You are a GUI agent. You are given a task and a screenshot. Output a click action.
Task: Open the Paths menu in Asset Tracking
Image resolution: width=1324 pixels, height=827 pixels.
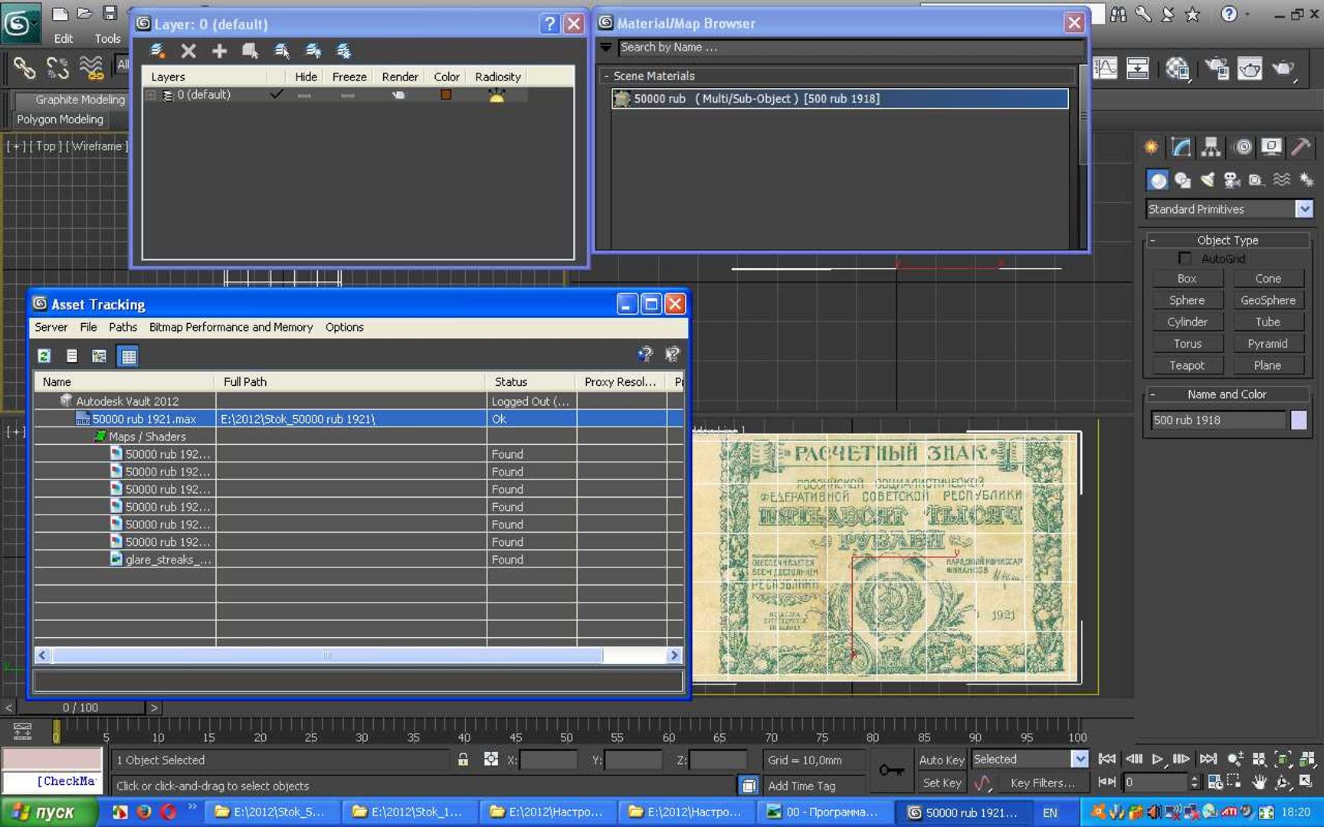[x=123, y=327]
